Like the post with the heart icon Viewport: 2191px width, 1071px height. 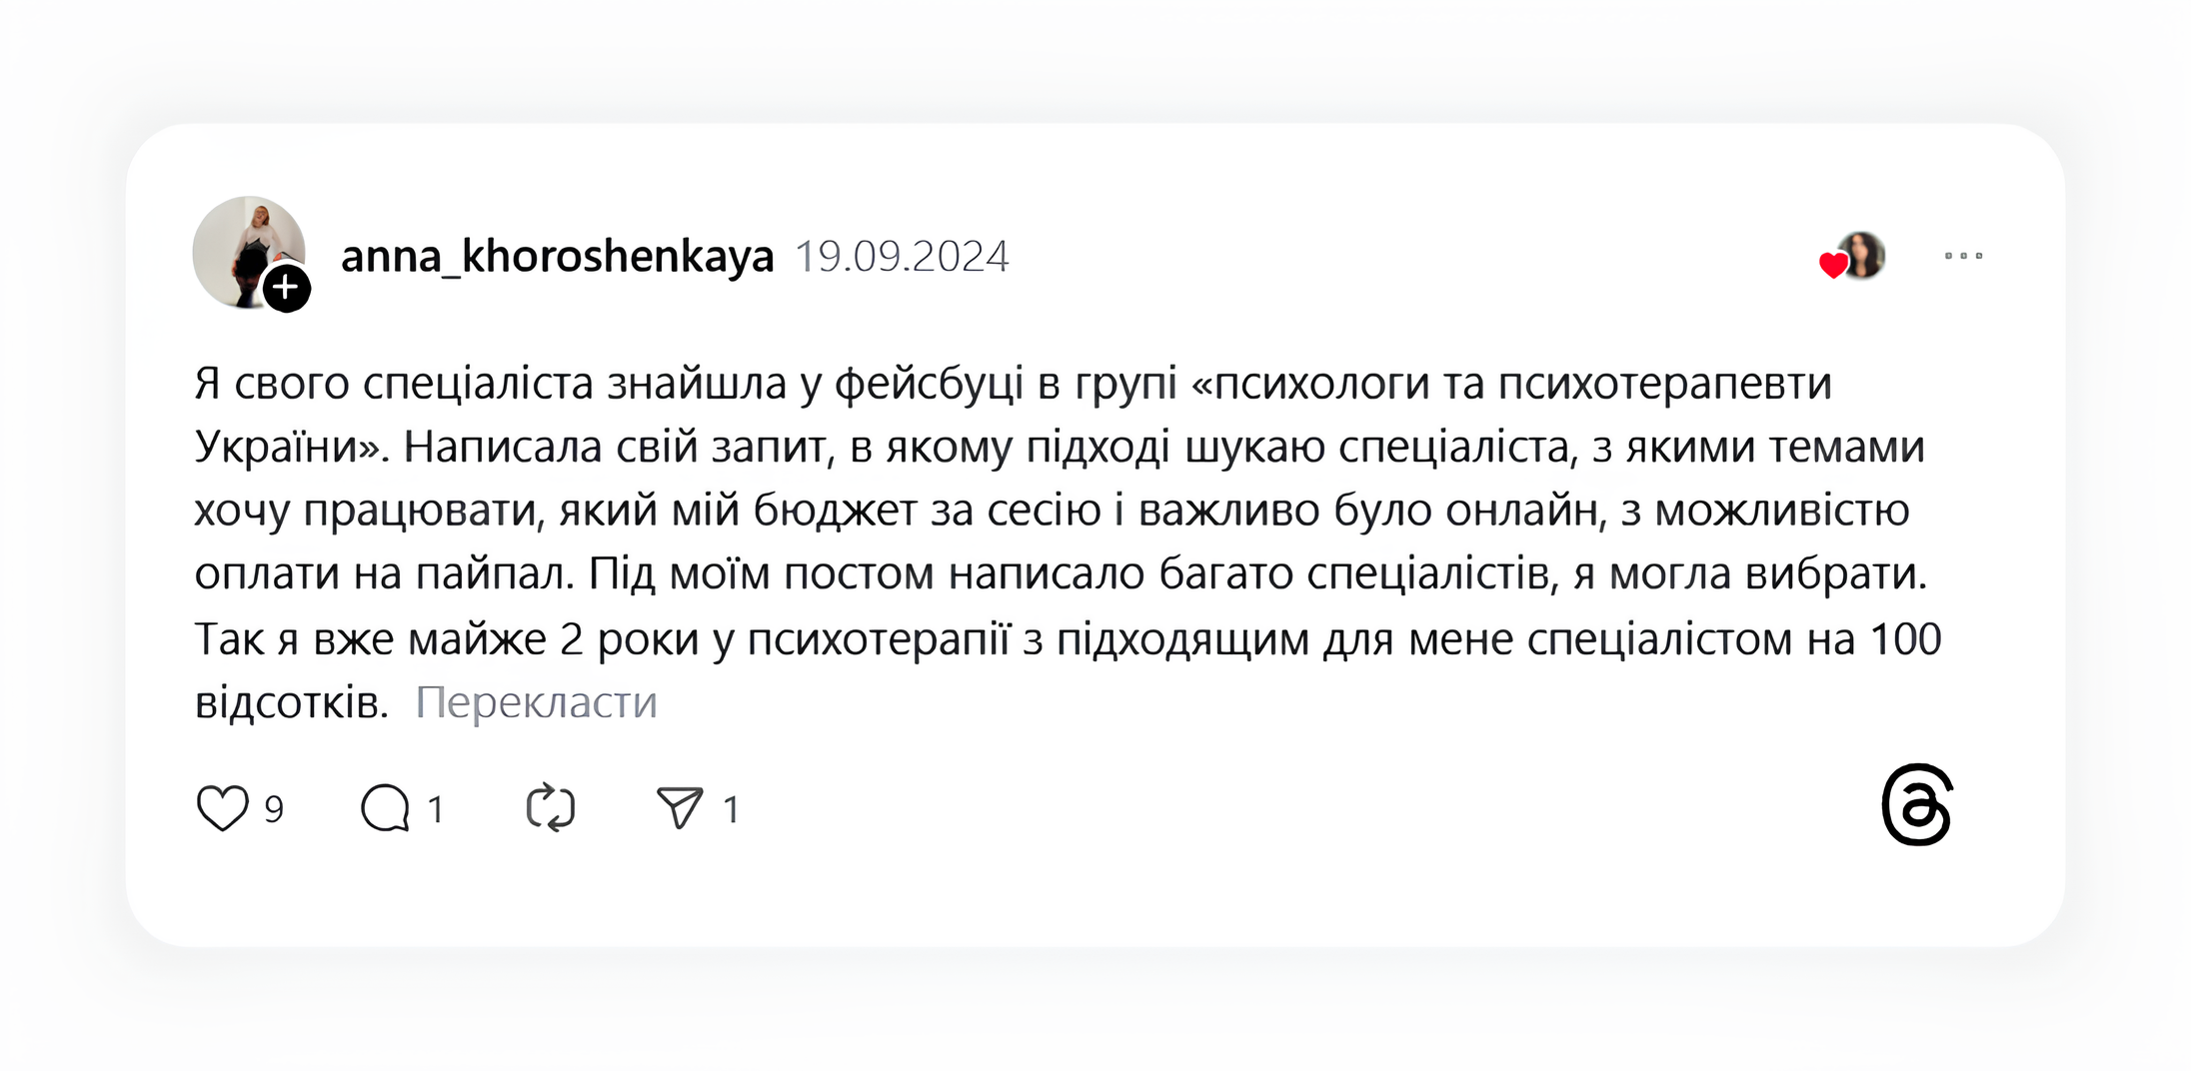tap(222, 808)
